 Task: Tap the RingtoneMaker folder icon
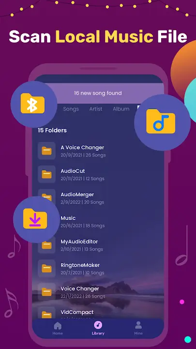(46, 269)
